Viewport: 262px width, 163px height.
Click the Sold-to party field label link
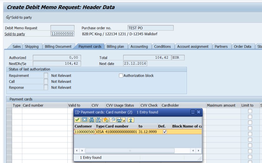15,34
